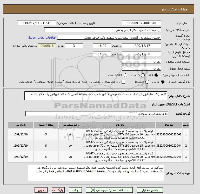Click the delivery province field 'تهران'
Screen dimensions: 200x194
142,62
